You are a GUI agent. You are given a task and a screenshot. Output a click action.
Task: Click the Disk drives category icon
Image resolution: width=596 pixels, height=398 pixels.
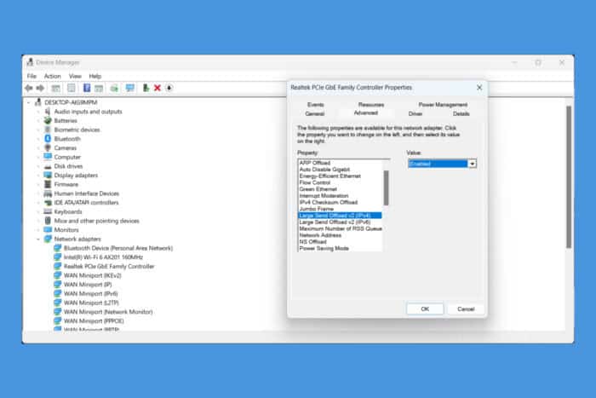(x=48, y=166)
